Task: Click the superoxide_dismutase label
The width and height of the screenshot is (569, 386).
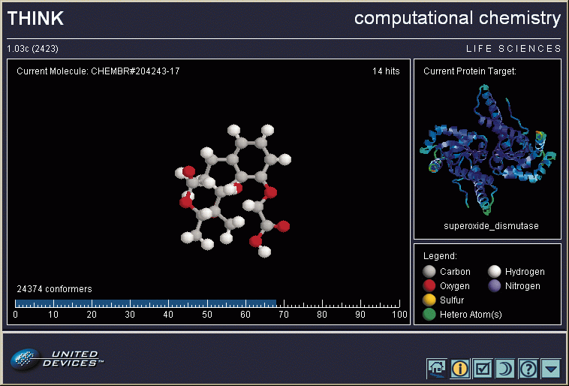Action: (x=491, y=226)
